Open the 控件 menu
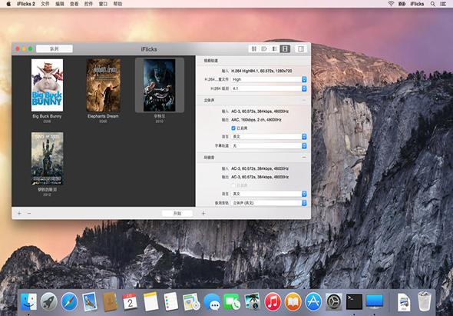This screenshot has width=453, height=316. (88, 4)
